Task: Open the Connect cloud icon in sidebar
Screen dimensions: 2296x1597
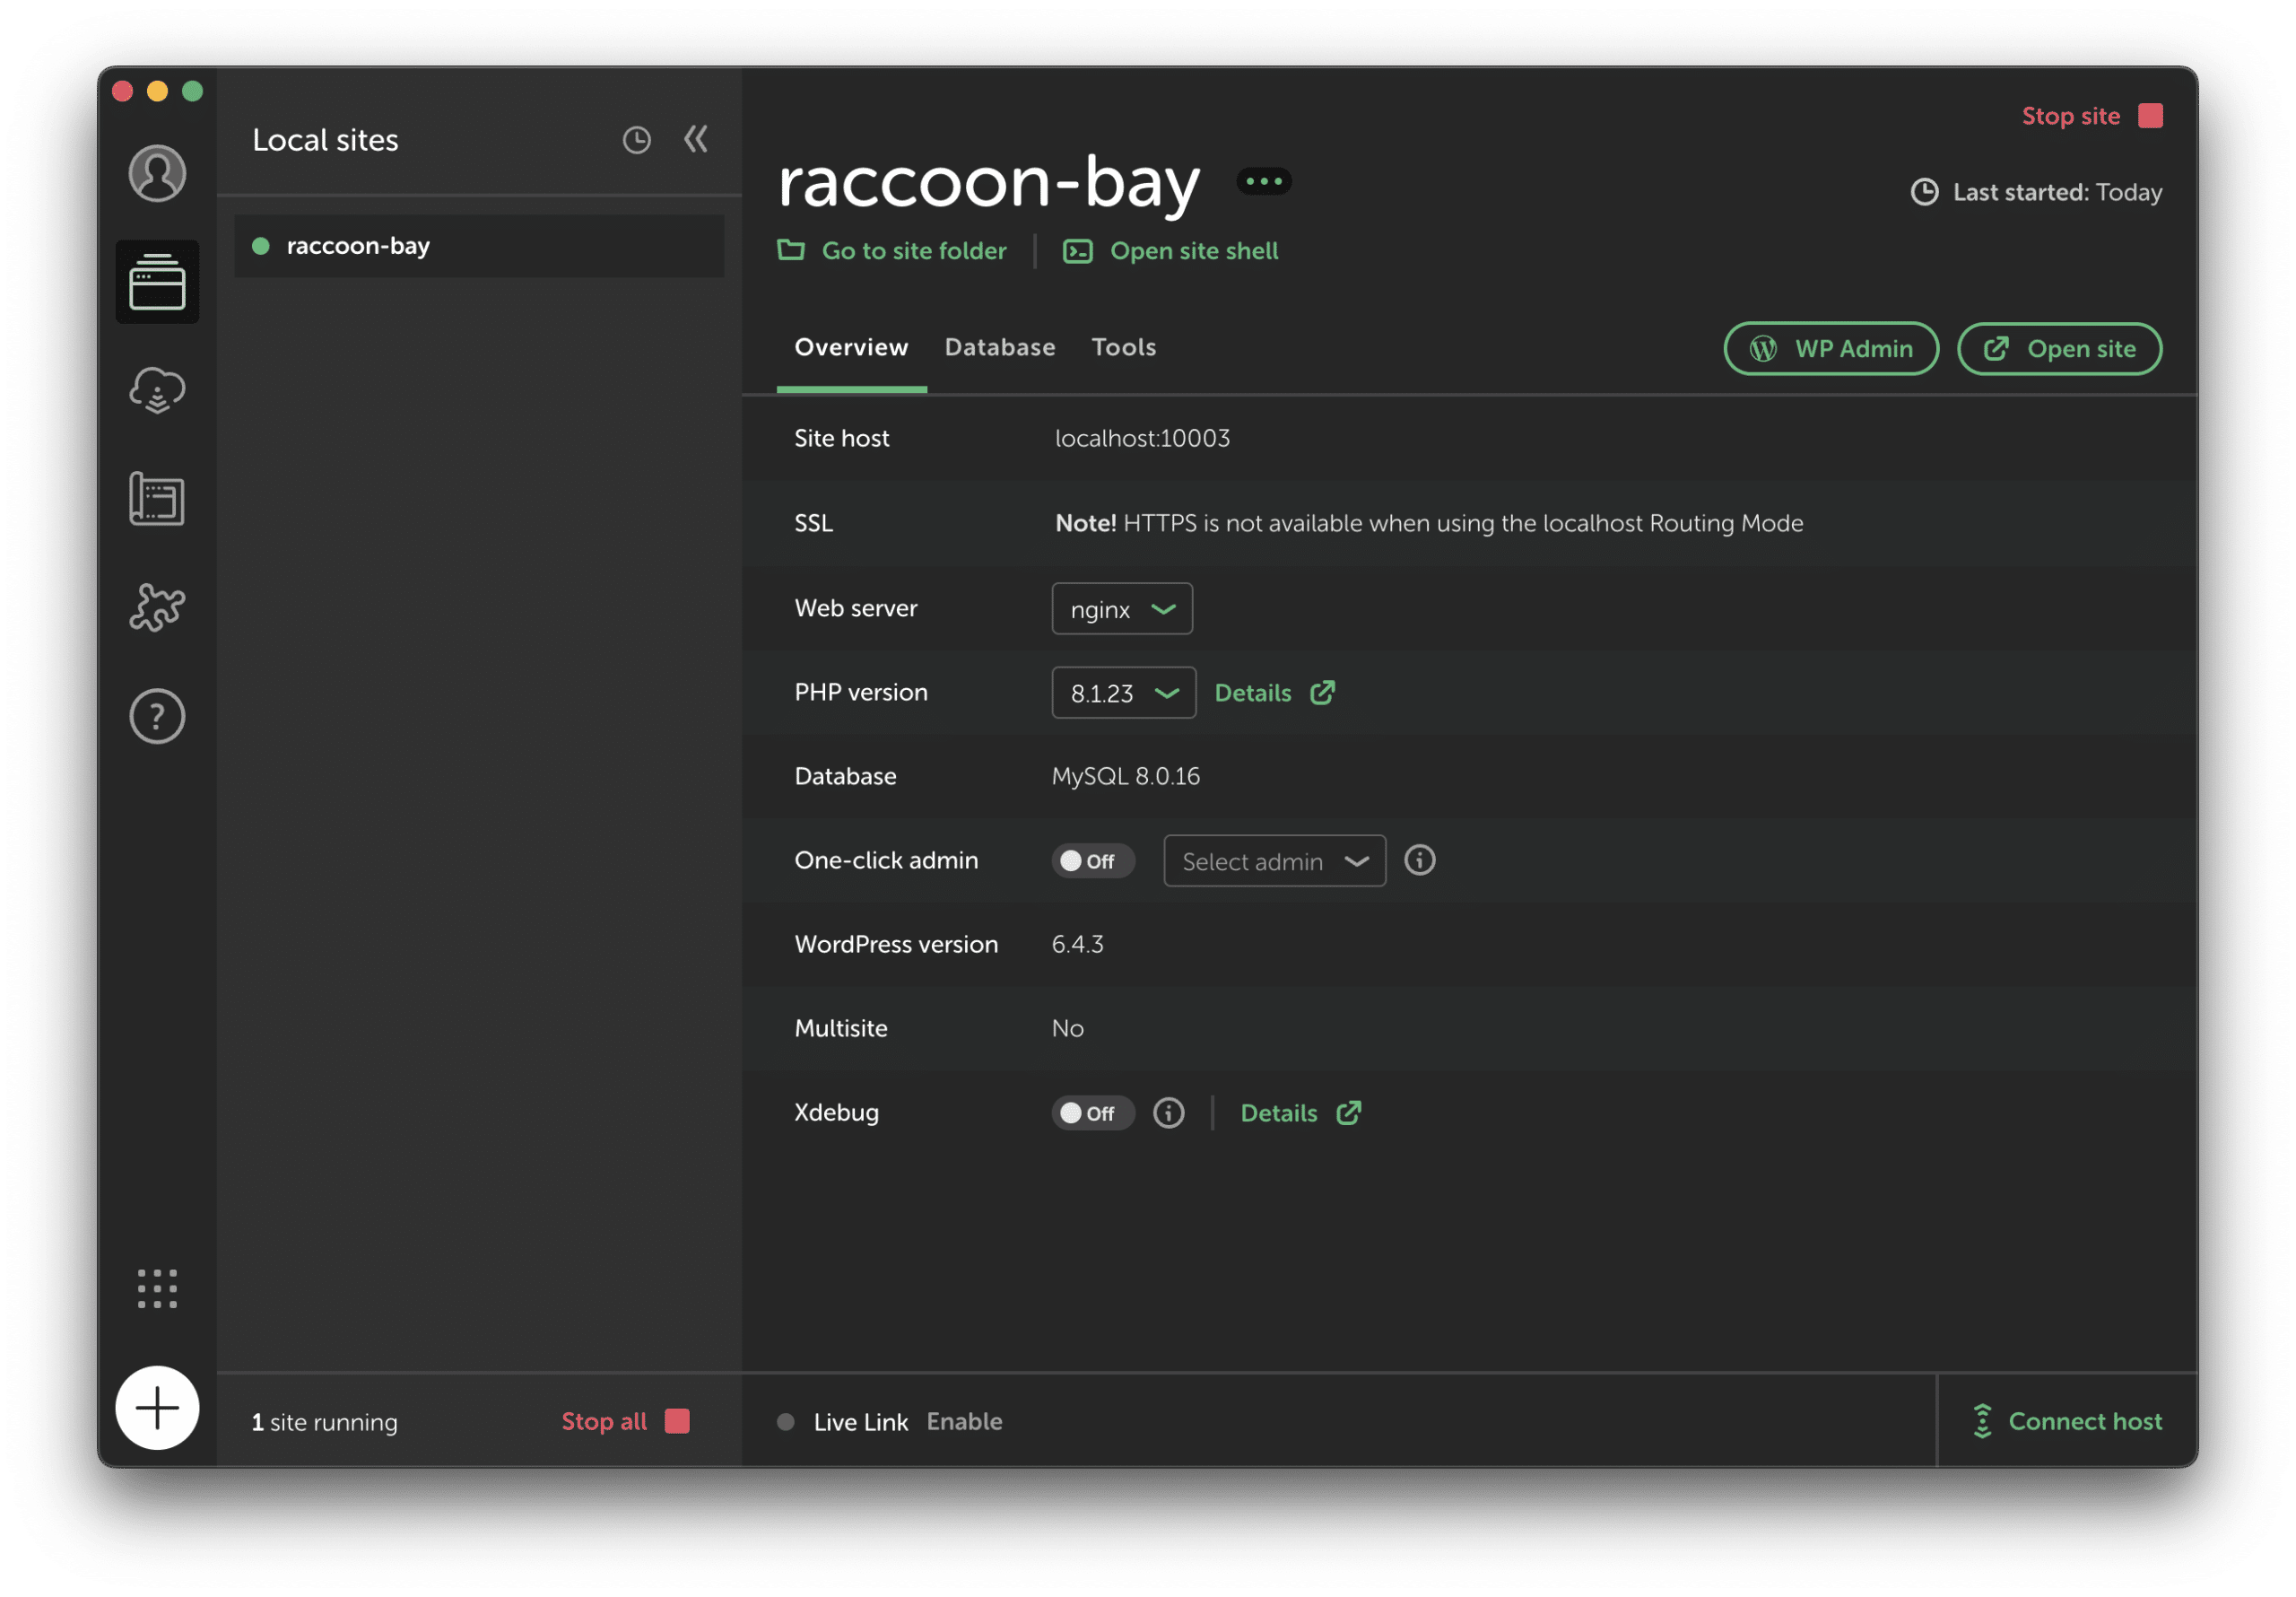Action: (x=157, y=390)
